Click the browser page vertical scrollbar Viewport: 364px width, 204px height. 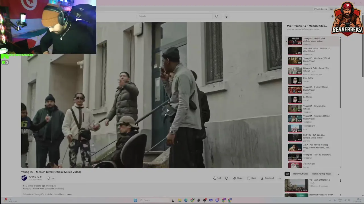pyautogui.click(x=363, y=45)
